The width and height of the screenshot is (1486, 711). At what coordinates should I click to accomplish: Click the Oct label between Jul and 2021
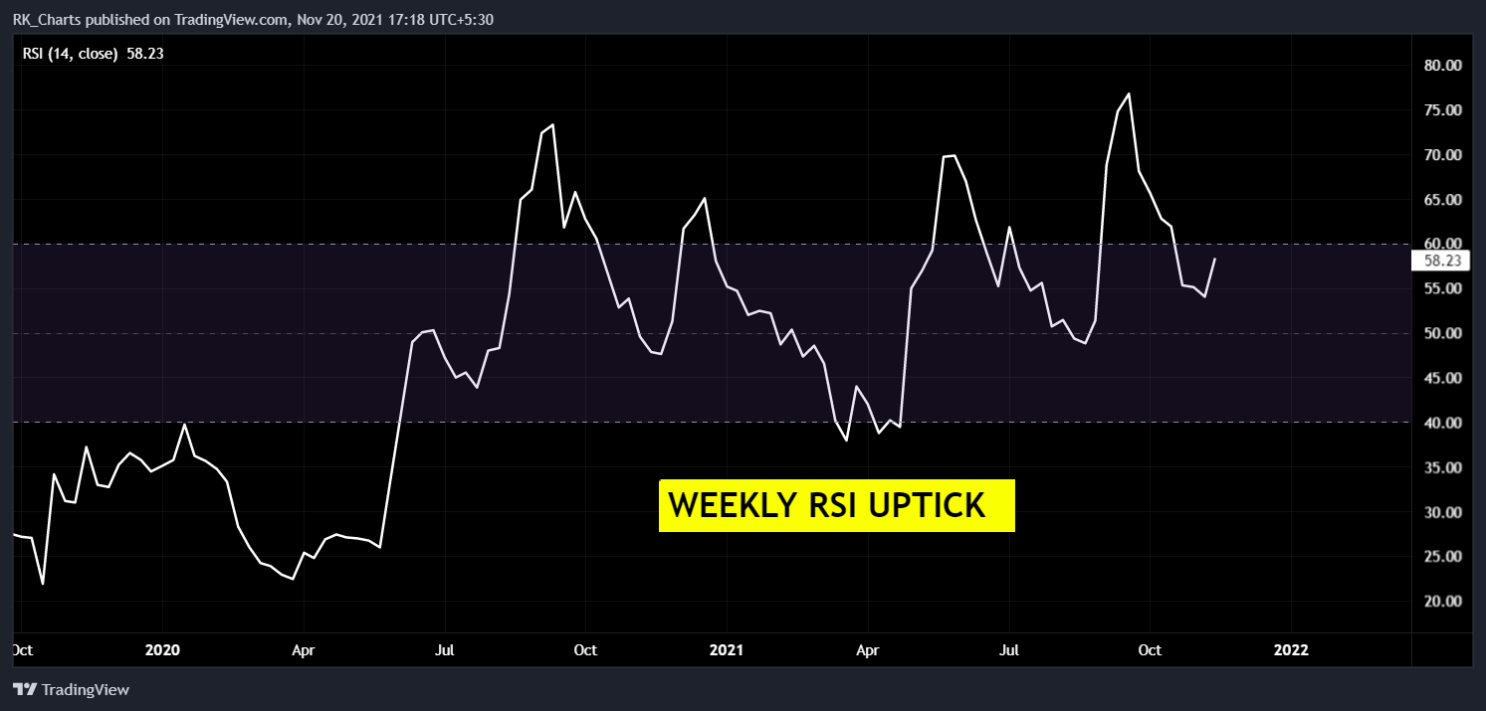[585, 650]
